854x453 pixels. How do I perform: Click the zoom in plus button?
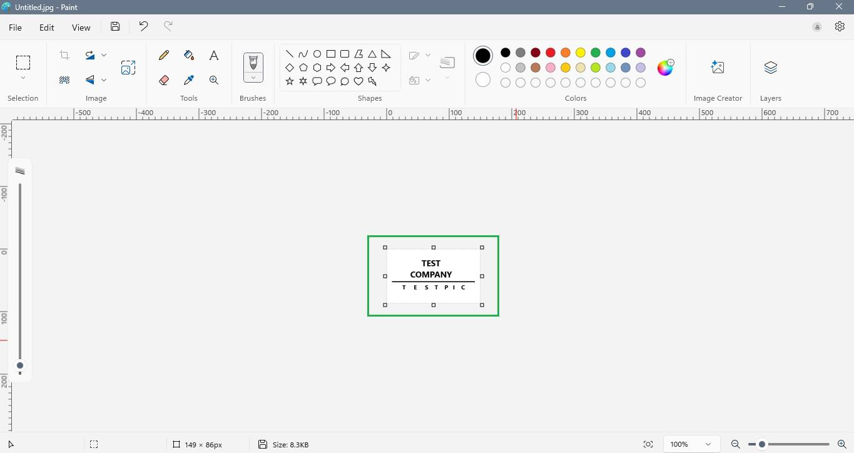click(841, 444)
